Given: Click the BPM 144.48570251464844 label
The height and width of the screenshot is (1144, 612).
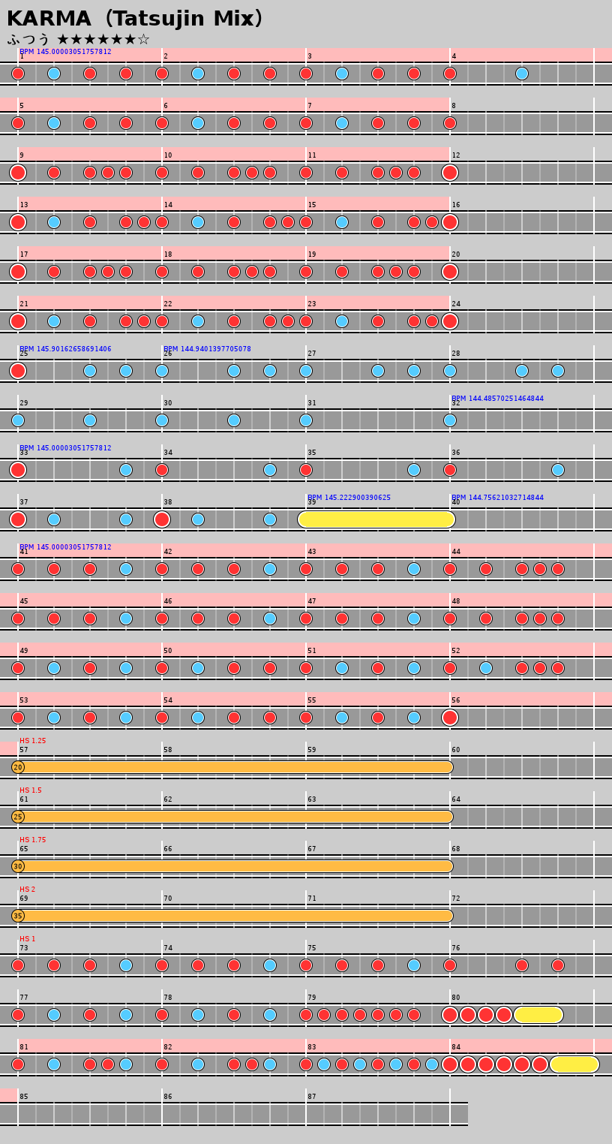Looking at the screenshot, I should click(x=497, y=399).
